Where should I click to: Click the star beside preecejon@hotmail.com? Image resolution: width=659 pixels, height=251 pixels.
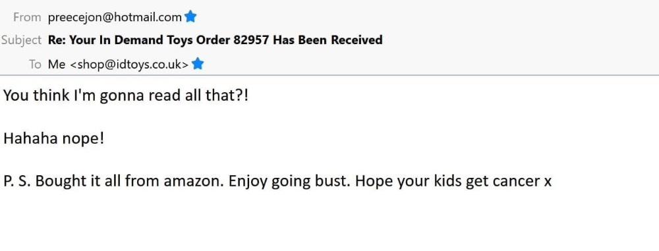tap(190, 17)
